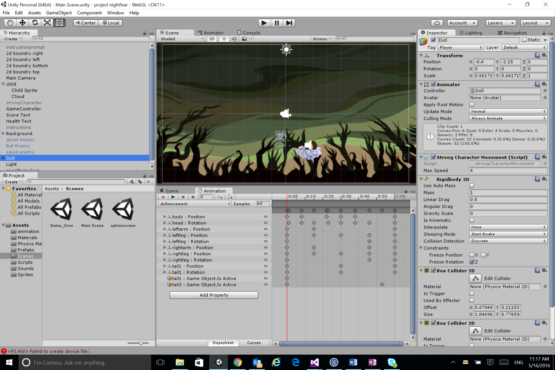Viewport: 555px width, 370px height.
Task: Uncheck Freeze Rotation Z
Action: pos(472,262)
